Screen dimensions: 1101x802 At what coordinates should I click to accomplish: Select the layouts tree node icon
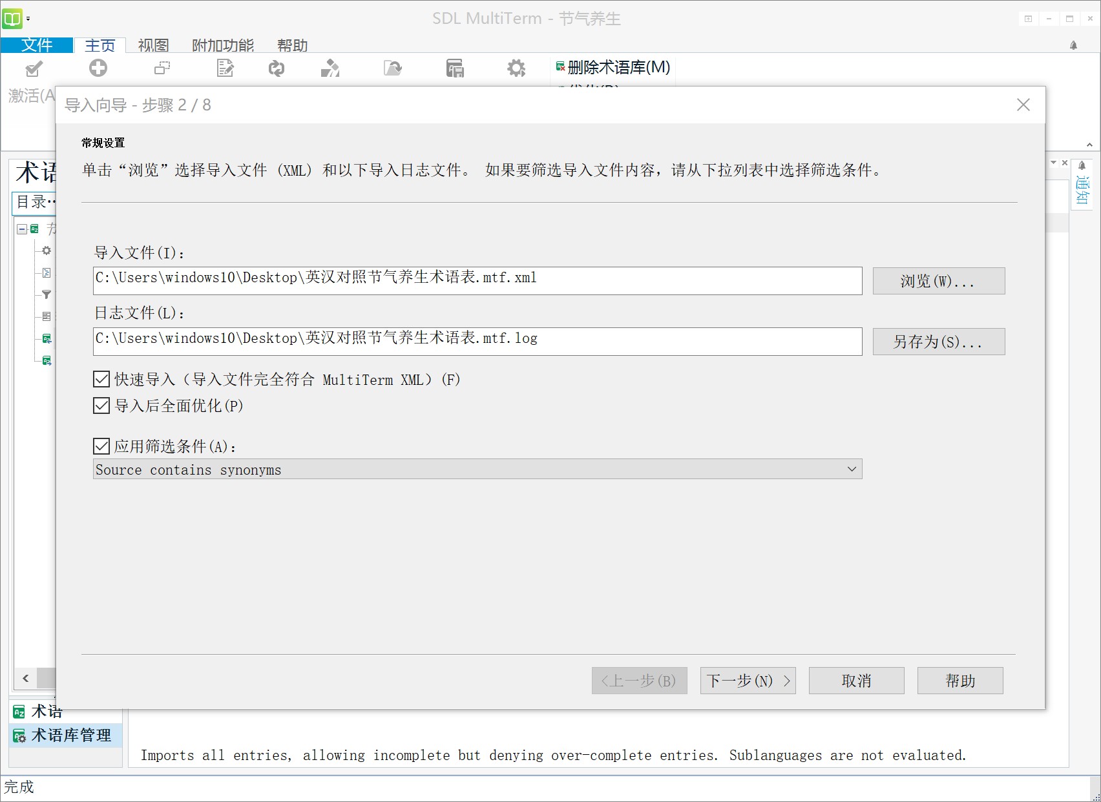pyautogui.click(x=47, y=316)
